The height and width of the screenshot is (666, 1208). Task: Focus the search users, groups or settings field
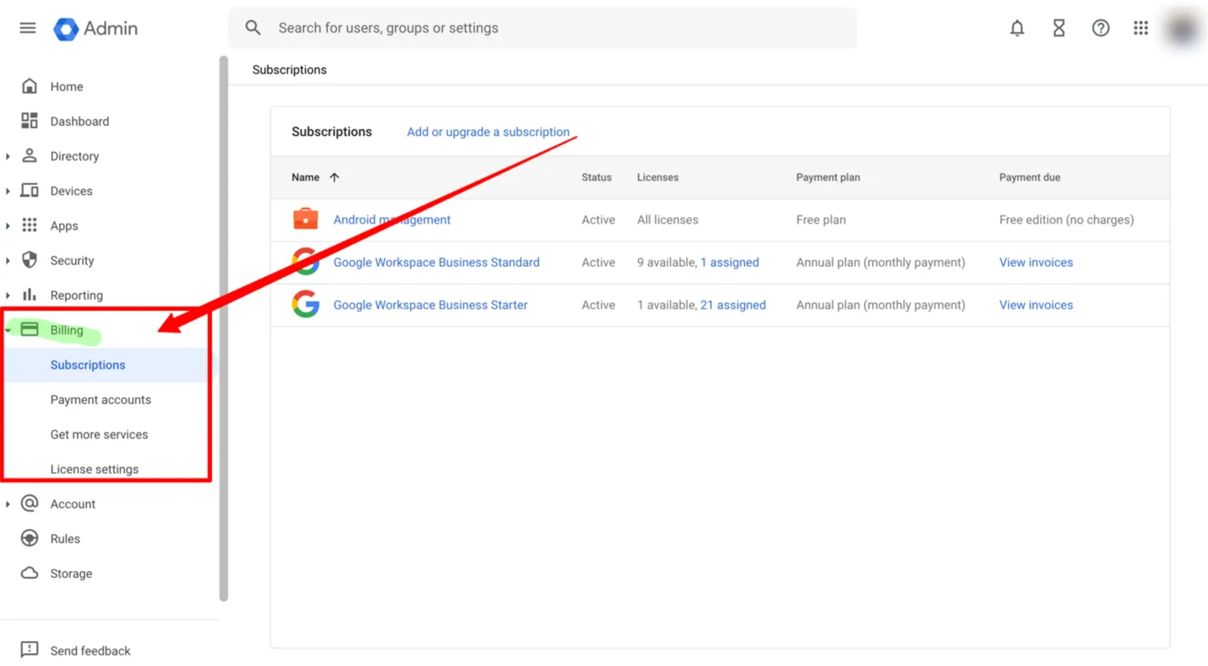(542, 28)
